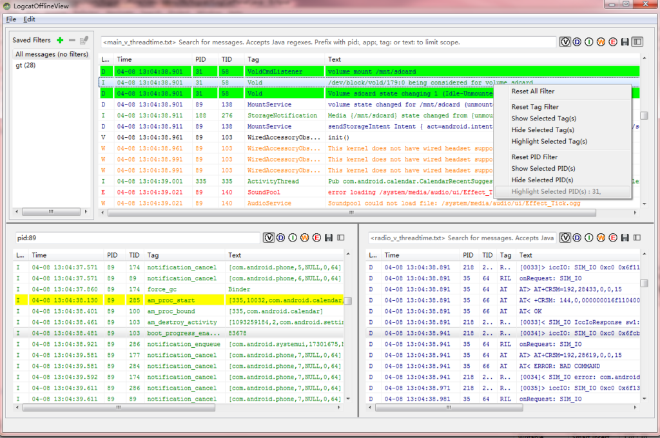
Task: Select the gt (28) saved filter
Action: point(26,65)
